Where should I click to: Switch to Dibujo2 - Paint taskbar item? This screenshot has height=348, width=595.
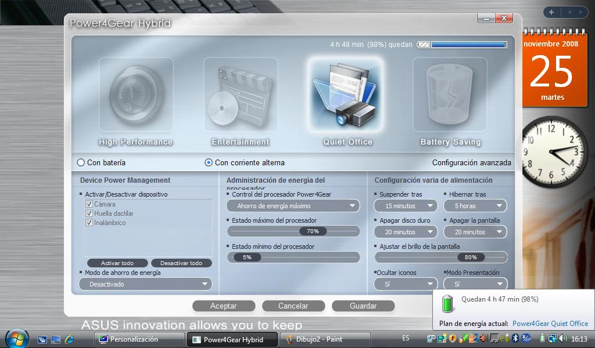click(325, 339)
